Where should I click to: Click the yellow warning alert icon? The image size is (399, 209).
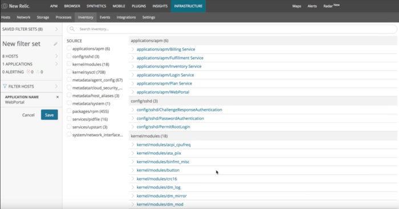[38, 72]
